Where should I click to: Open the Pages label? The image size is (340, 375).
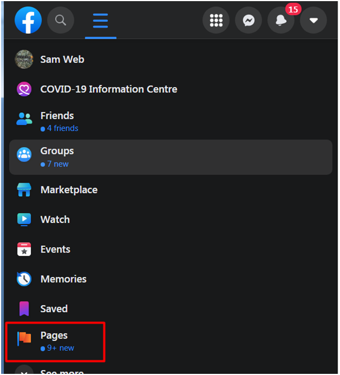pos(54,336)
